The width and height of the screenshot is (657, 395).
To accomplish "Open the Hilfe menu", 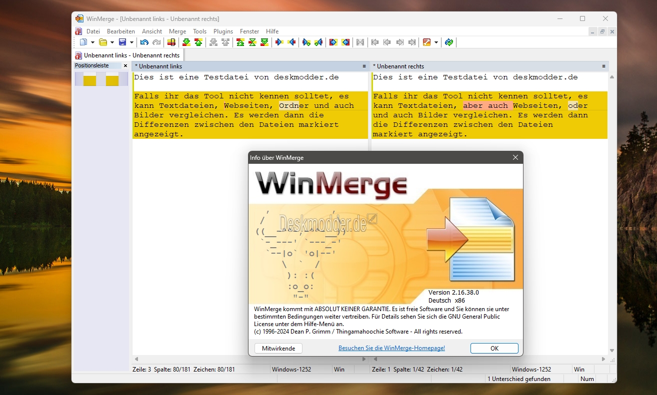I will (272, 31).
